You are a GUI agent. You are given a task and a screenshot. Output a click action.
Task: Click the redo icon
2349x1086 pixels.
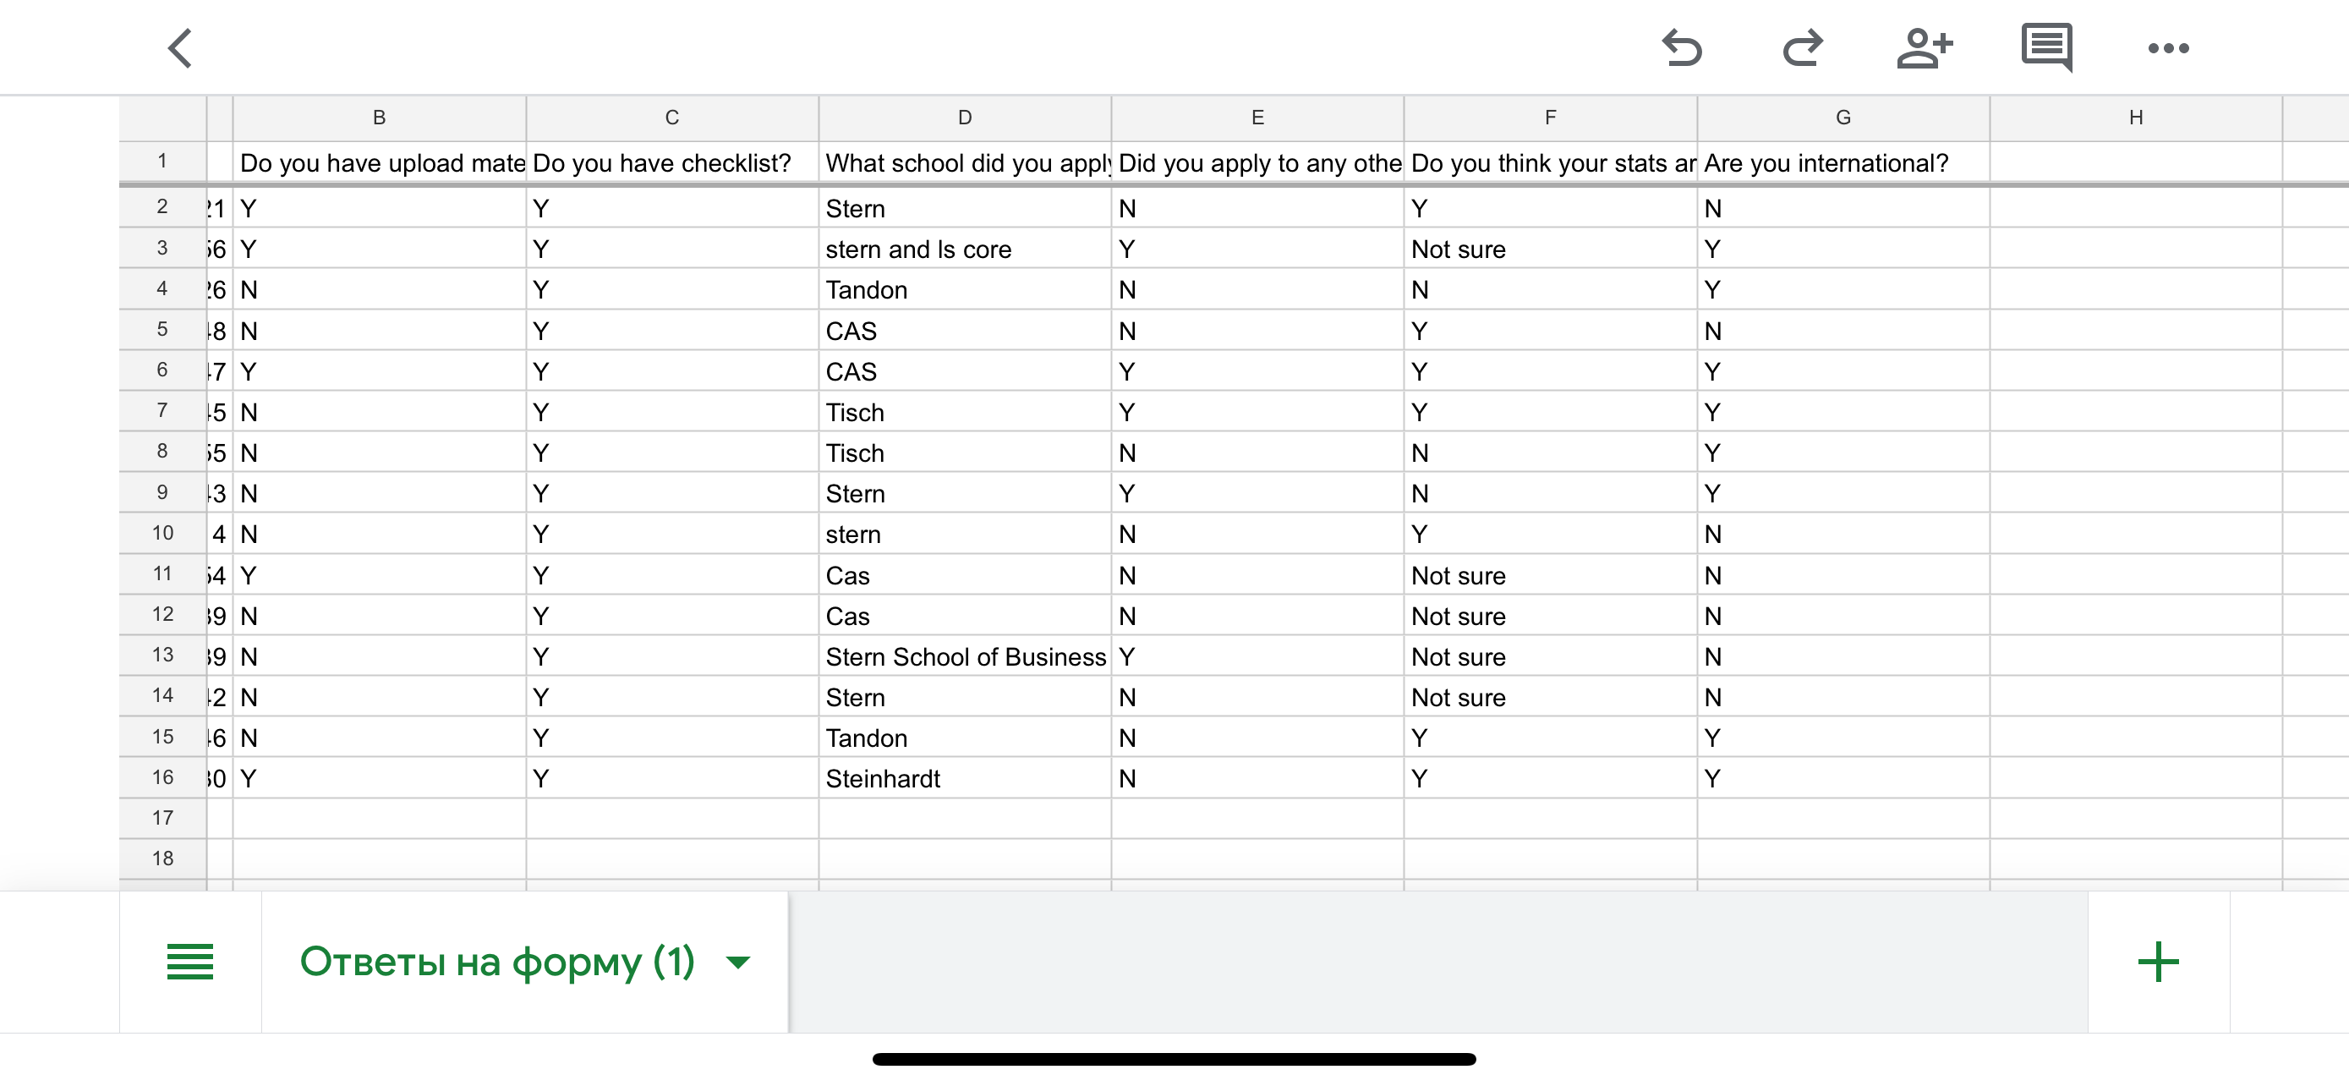coord(1803,48)
